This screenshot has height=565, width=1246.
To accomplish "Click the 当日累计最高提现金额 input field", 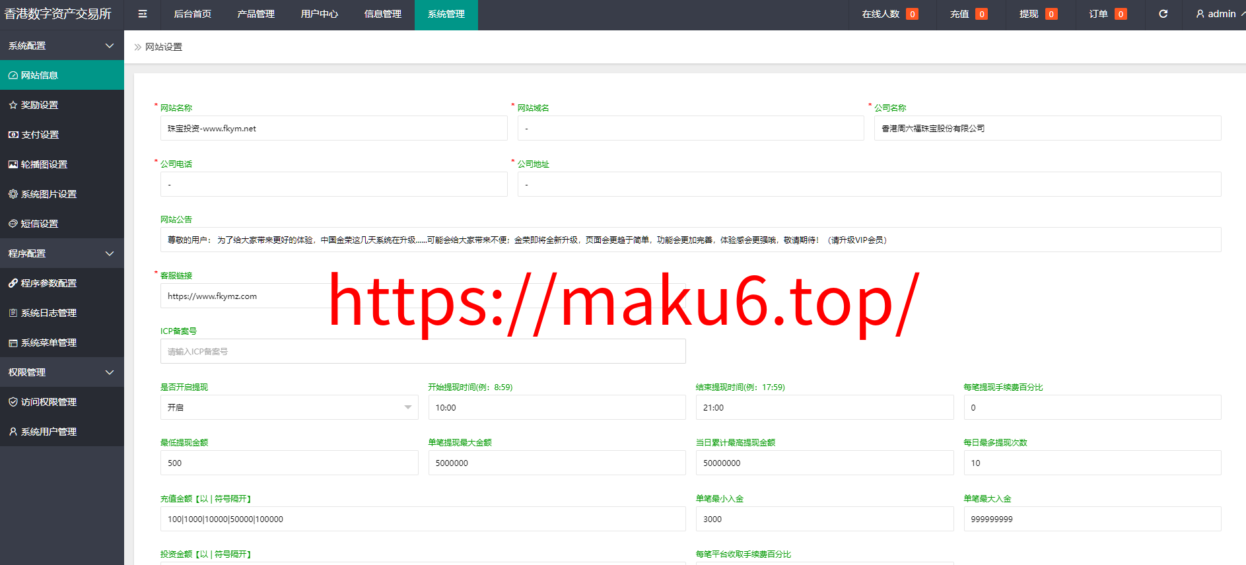I will click(825, 463).
